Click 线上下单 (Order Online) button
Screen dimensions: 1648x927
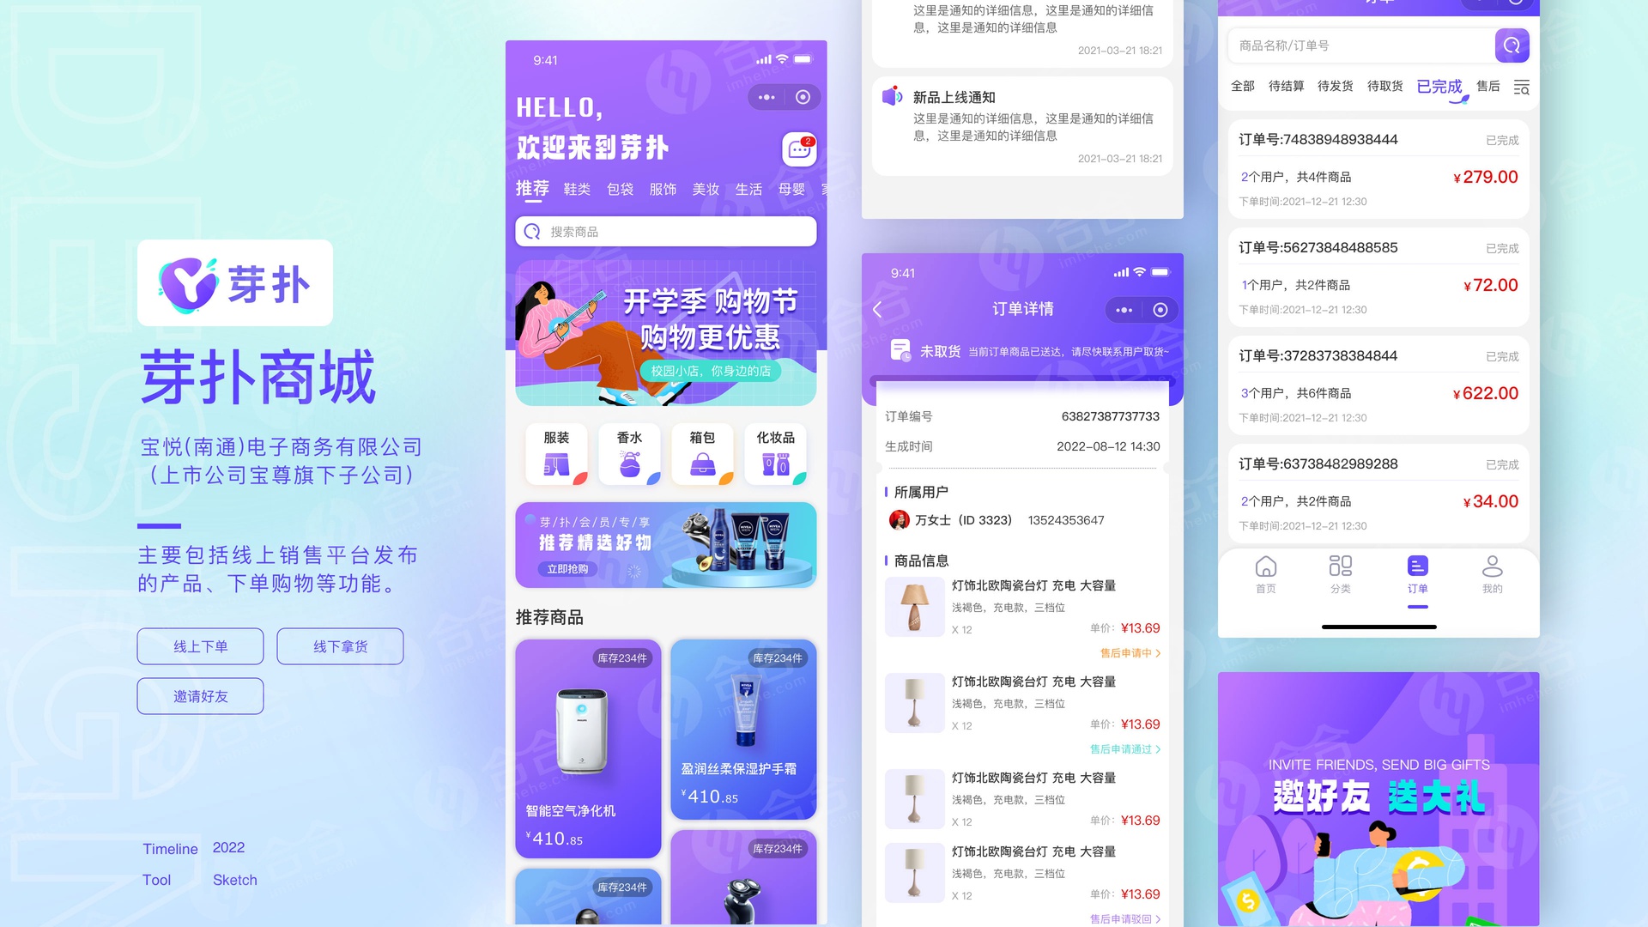pos(203,645)
